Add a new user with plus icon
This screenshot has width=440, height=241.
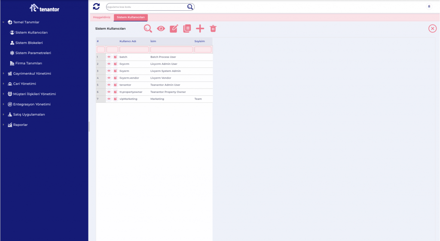[200, 29]
